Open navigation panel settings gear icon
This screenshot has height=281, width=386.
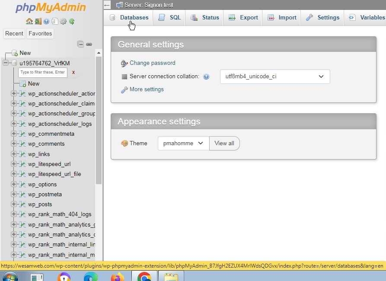coord(63,22)
